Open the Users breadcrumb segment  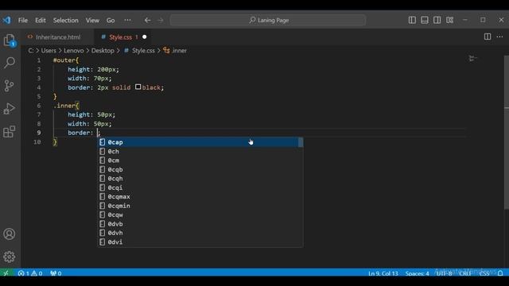tap(49, 51)
